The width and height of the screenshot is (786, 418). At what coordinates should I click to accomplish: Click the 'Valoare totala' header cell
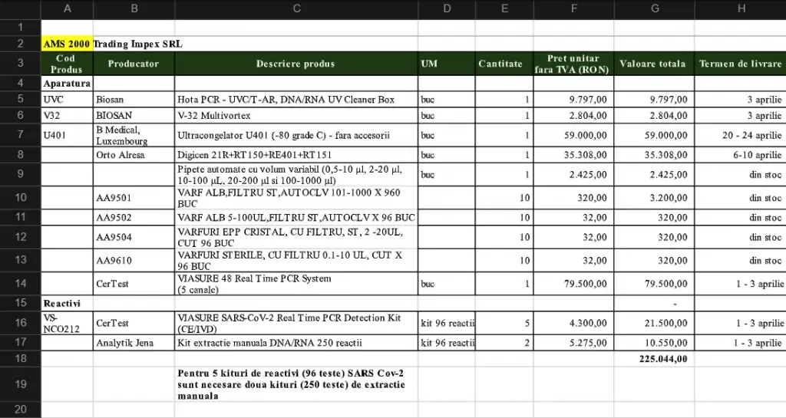tap(654, 64)
